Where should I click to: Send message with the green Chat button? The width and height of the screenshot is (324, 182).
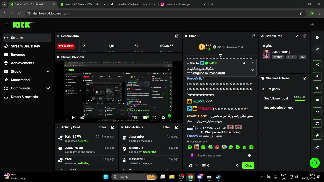[248, 165]
